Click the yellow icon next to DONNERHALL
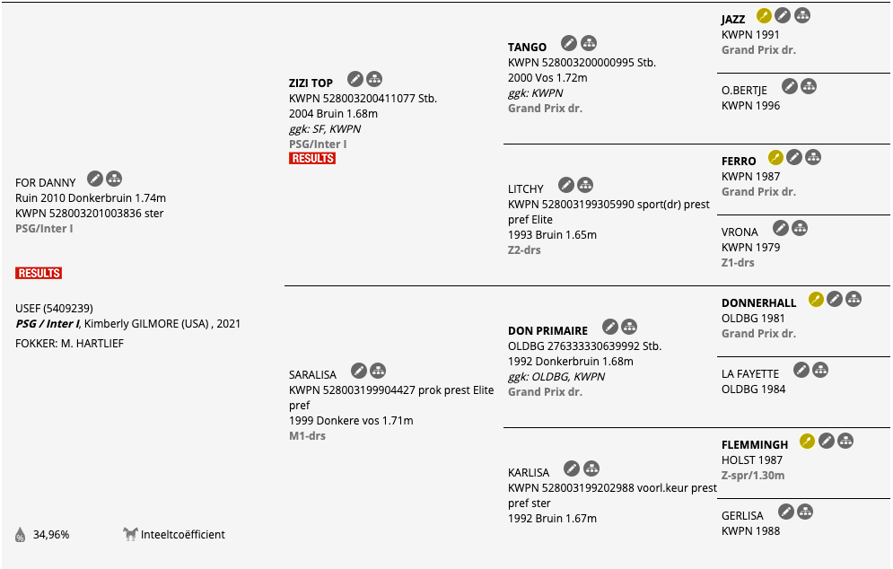This screenshot has width=893, height=569. coord(816,299)
